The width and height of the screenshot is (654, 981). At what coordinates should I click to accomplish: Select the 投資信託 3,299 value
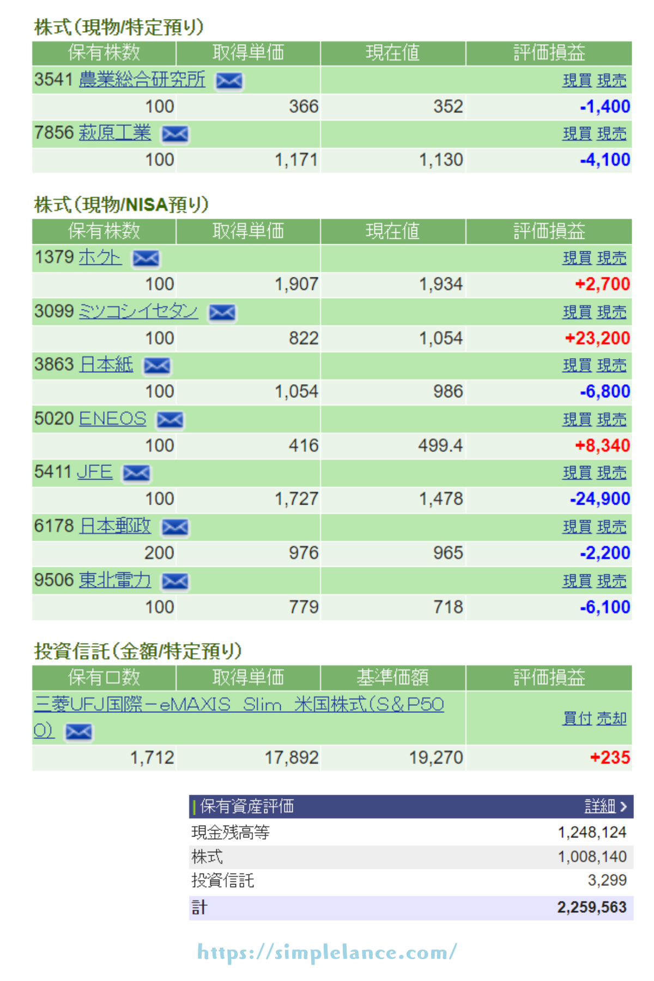607,880
